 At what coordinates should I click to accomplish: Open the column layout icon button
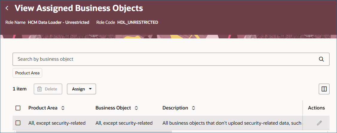[324, 89]
